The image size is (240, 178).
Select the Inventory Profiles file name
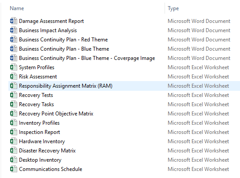[x=39, y=123]
